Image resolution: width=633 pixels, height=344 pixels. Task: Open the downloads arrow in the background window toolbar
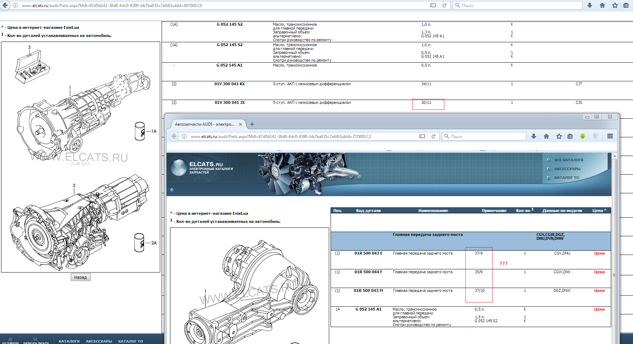pos(590,5)
